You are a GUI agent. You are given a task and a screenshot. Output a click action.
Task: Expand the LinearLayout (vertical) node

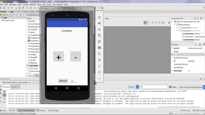click(x=177, y=27)
